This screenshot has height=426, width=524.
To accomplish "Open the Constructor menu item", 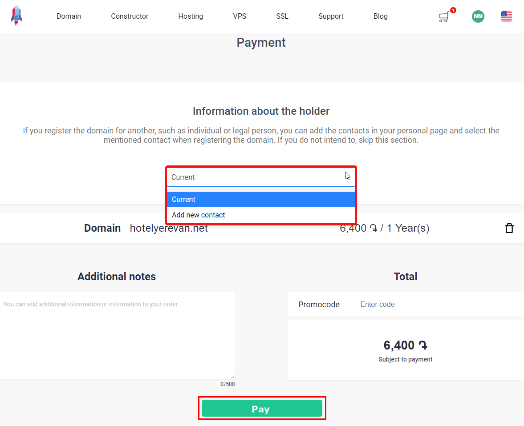I will point(129,16).
